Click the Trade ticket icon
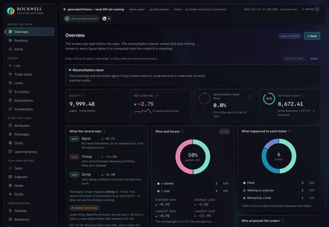Image resolution: width=329 pixels, height=227 pixels. pyautogui.click(x=10, y=74)
